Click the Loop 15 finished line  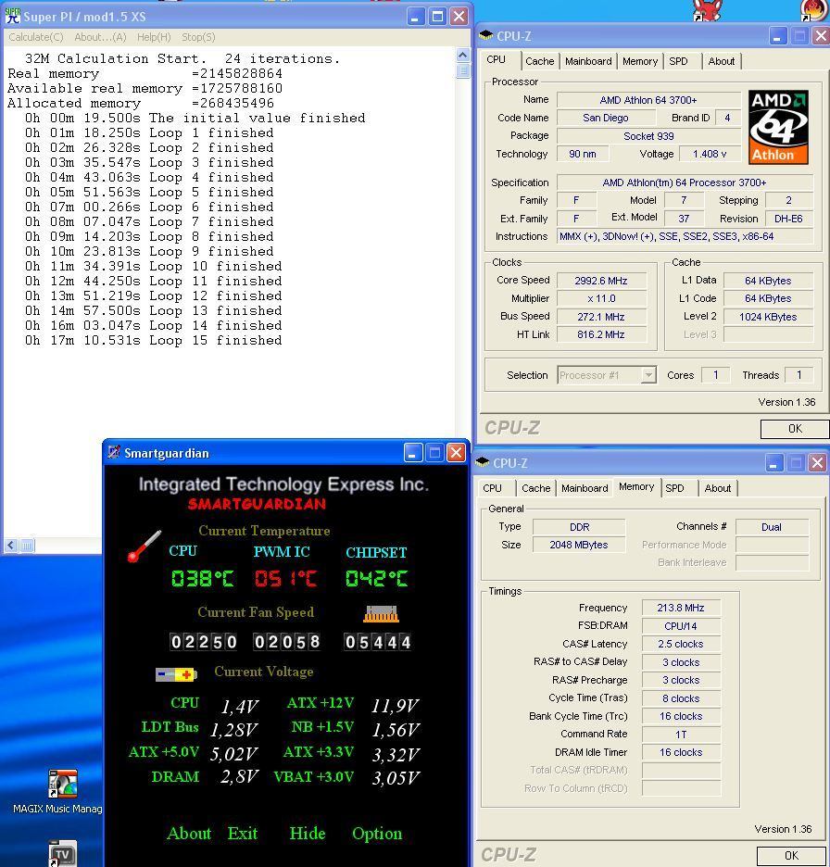click(x=153, y=341)
